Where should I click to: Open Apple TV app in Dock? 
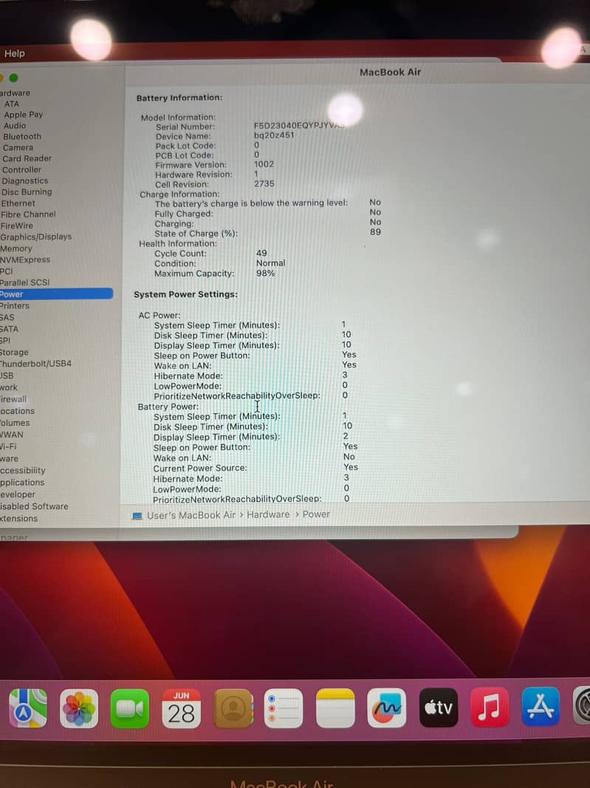click(x=439, y=708)
